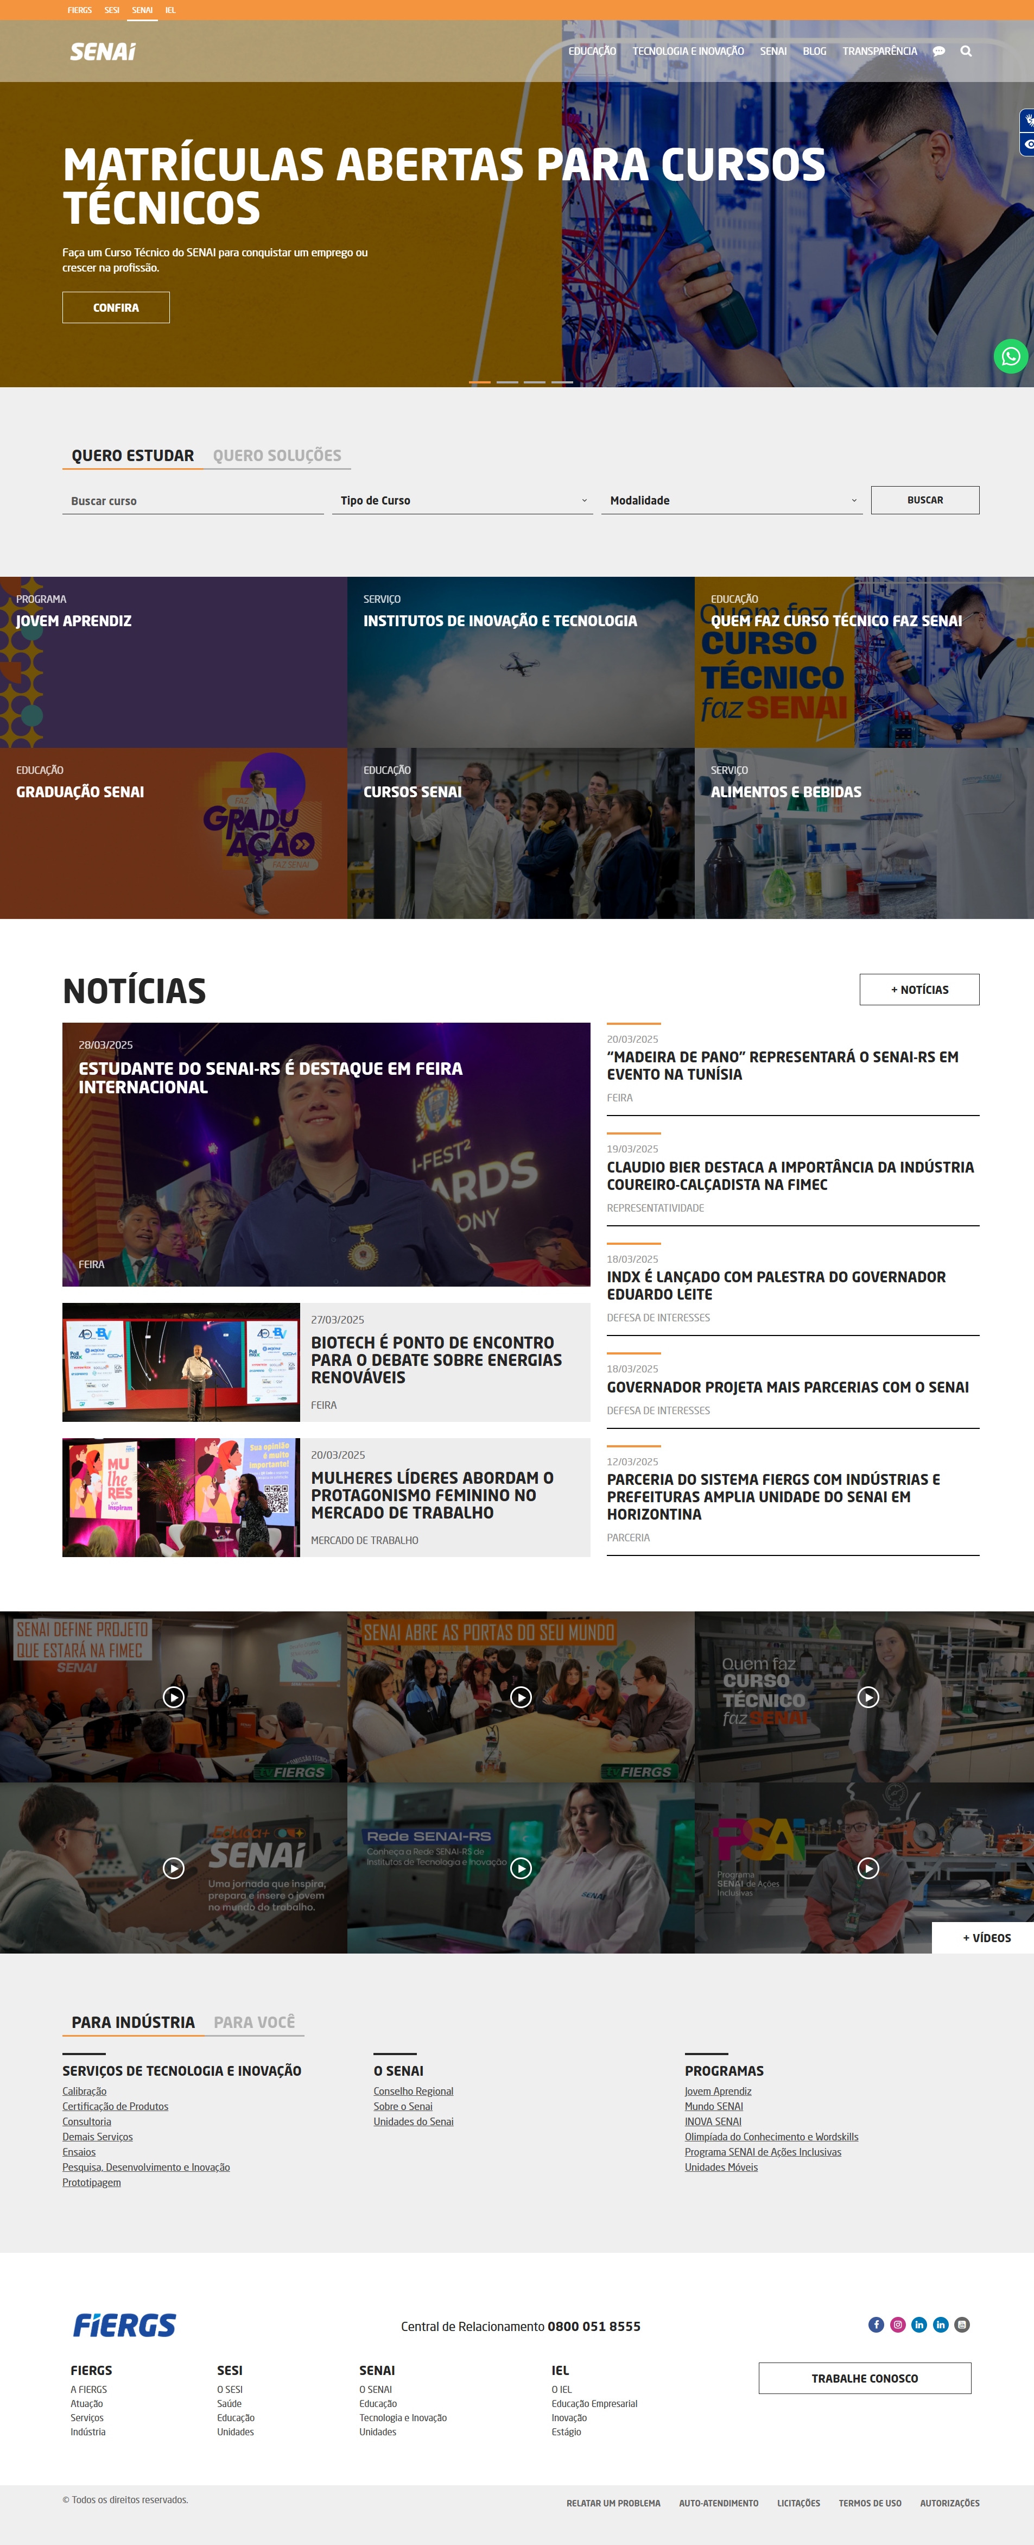Open the TERMOS DE USO footer link

coord(870,2504)
